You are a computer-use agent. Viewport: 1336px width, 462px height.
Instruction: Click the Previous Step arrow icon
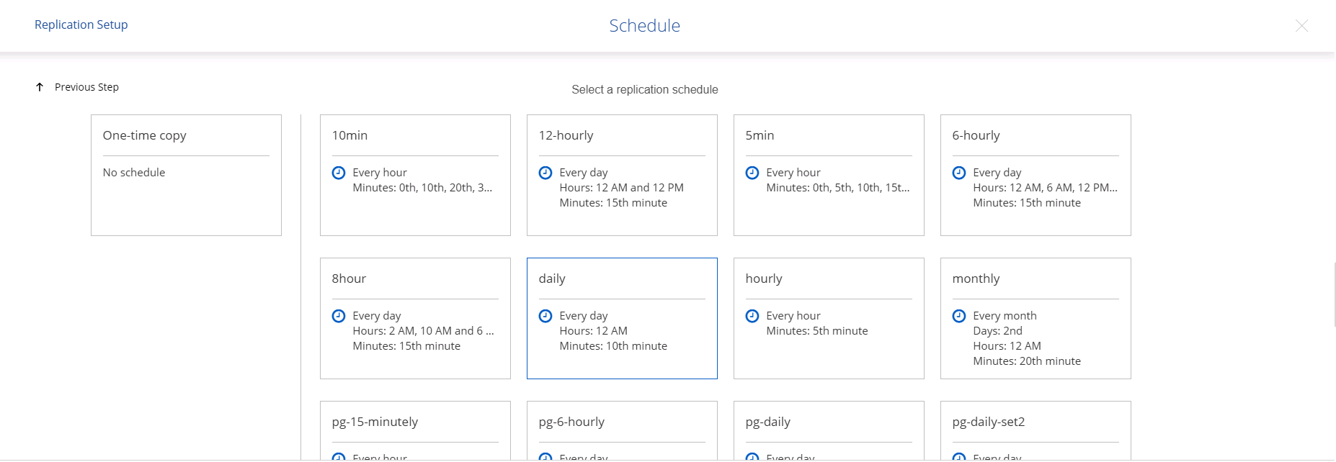tap(40, 87)
